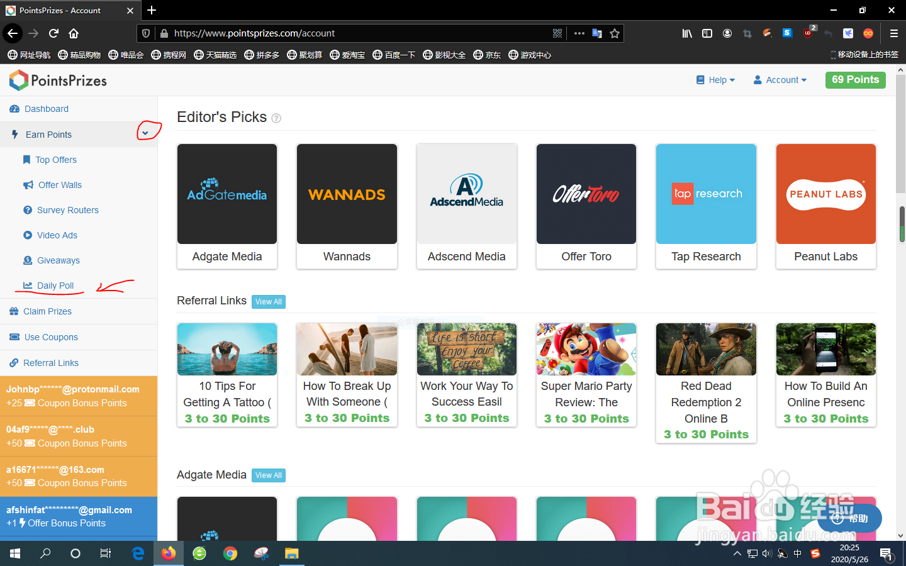Close the PointsPrizes - Account tab
906x566 pixels.
tap(130, 11)
